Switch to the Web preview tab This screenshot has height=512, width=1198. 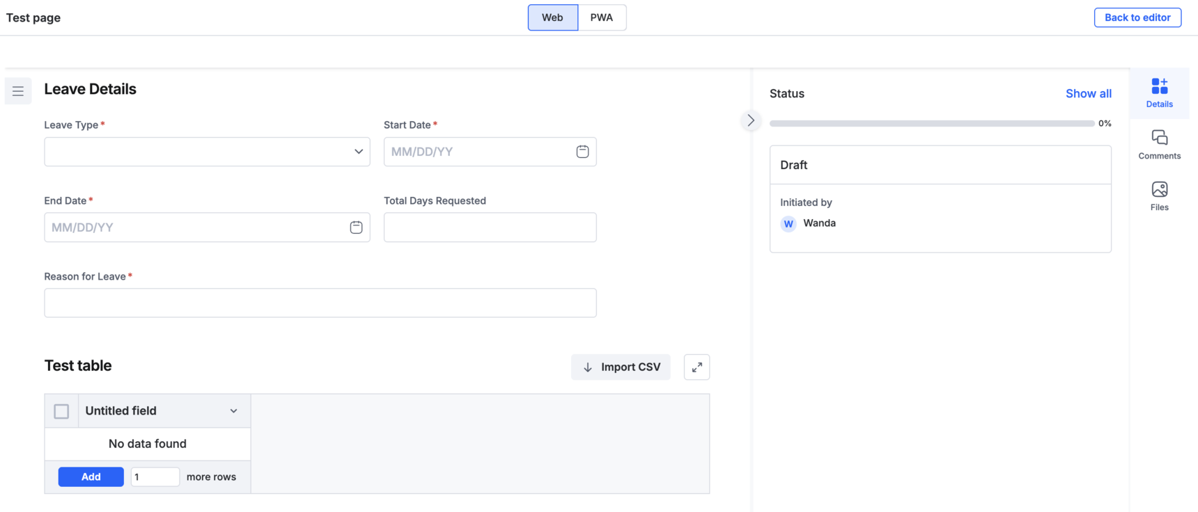(x=552, y=17)
